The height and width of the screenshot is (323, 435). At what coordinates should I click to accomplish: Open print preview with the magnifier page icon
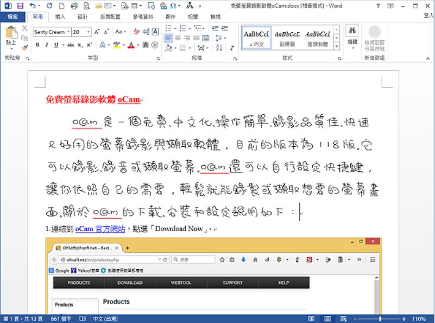pyautogui.click(x=86, y=5)
